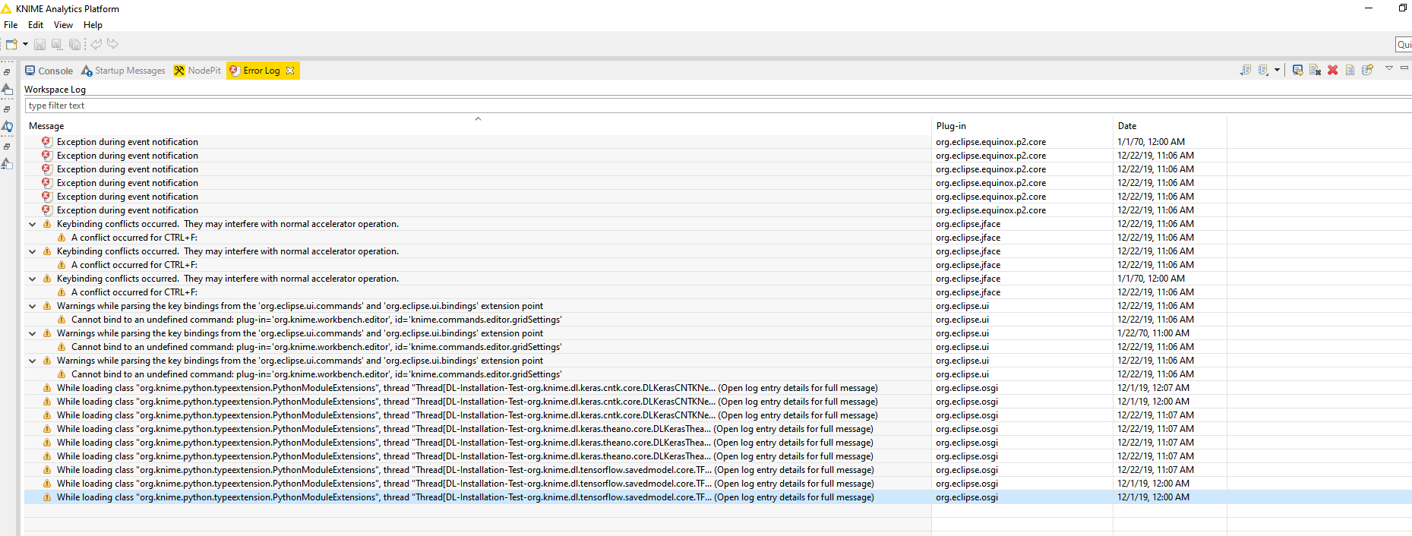Image resolution: width=1412 pixels, height=536 pixels.
Task: Open the Edit menu
Action: (36, 25)
